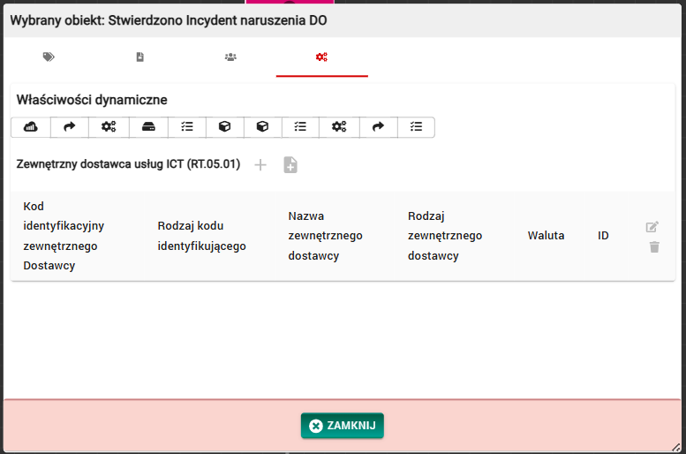Click the hard drive toolbar icon
This screenshot has height=454, width=686.
pyautogui.click(x=148, y=127)
